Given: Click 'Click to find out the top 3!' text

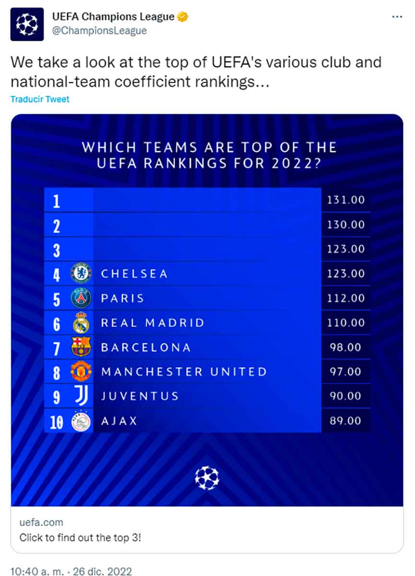Looking at the screenshot, I should 80,538.
